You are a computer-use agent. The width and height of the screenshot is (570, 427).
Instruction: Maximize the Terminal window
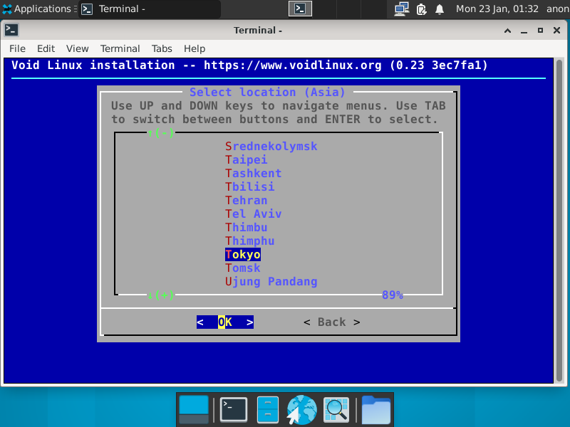pyautogui.click(x=540, y=31)
